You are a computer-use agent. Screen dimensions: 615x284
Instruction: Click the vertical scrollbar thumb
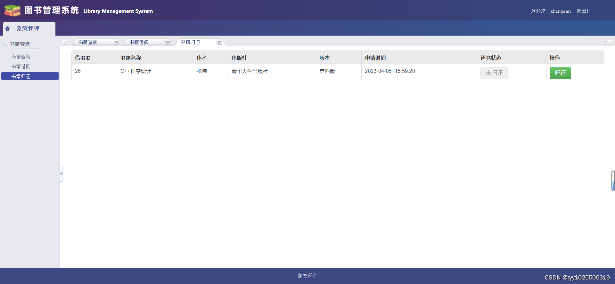pyautogui.click(x=613, y=181)
